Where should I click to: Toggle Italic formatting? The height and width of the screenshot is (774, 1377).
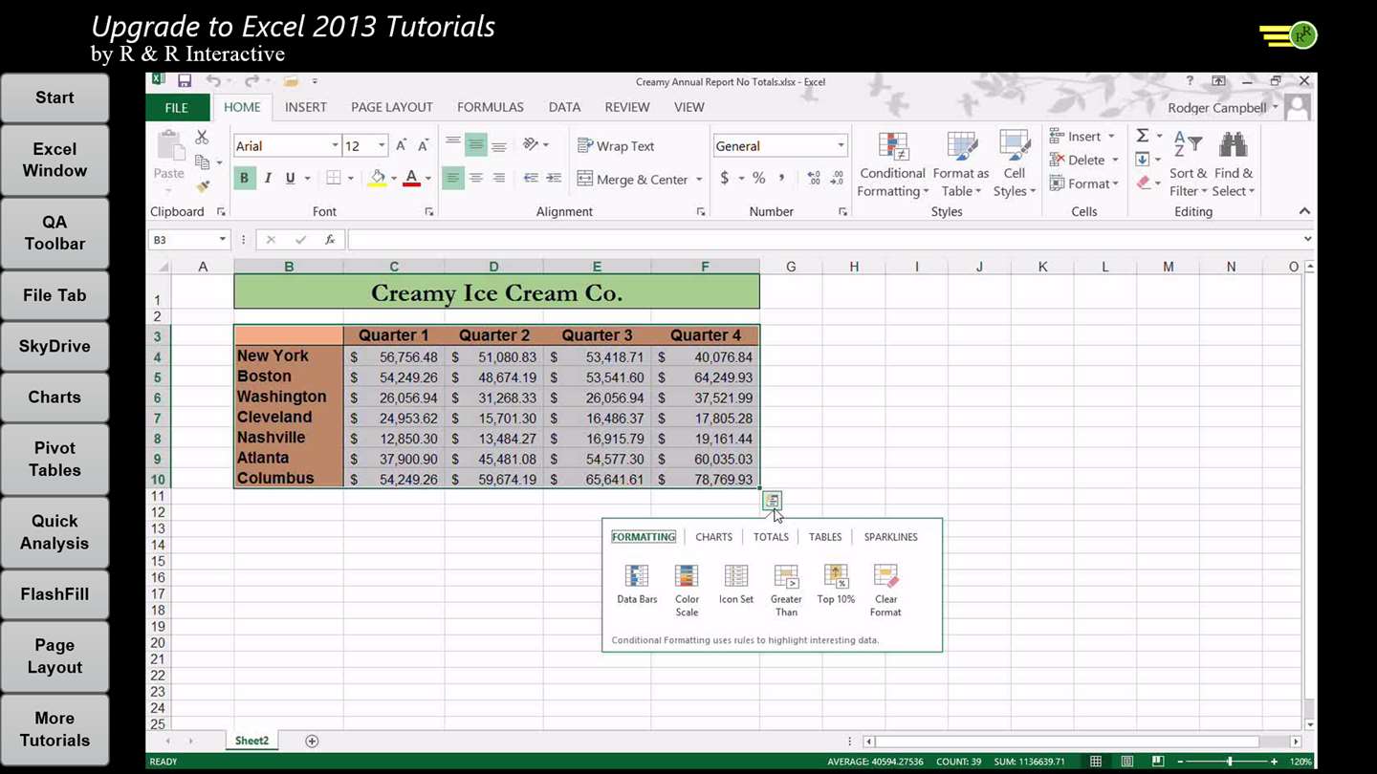[x=268, y=178]
